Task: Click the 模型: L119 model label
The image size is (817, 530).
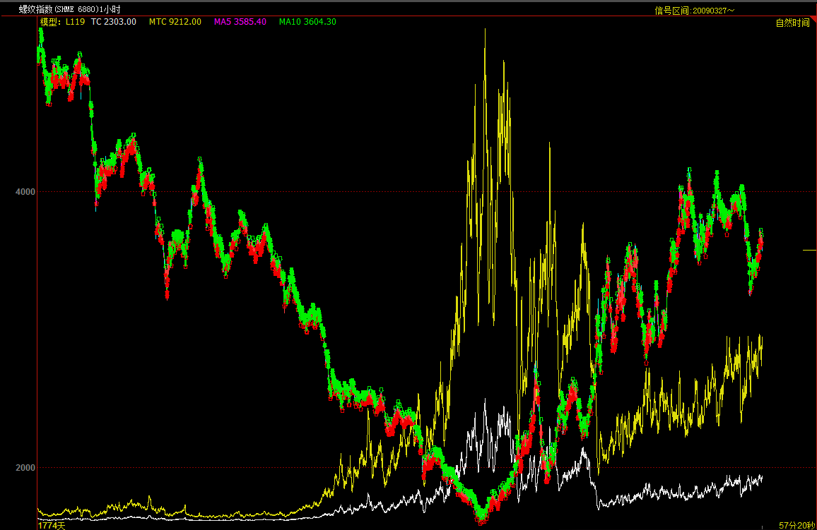Action: pos(62,22)
